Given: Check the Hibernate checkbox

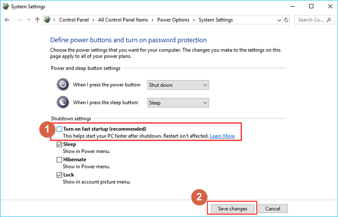Looking at the screenshot, I should tap(59, 160).
